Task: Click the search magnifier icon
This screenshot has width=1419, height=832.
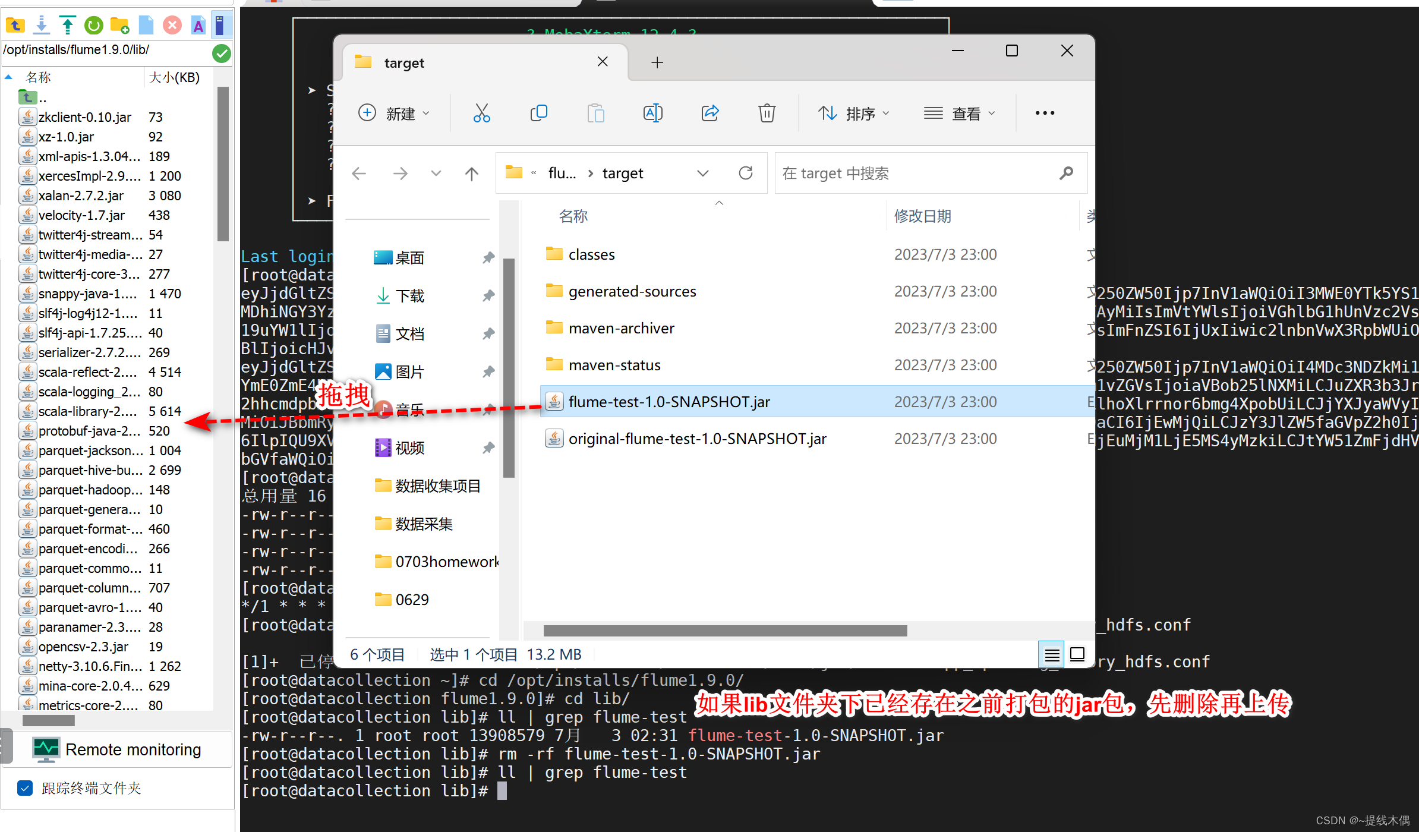Action: point(1067,173)
